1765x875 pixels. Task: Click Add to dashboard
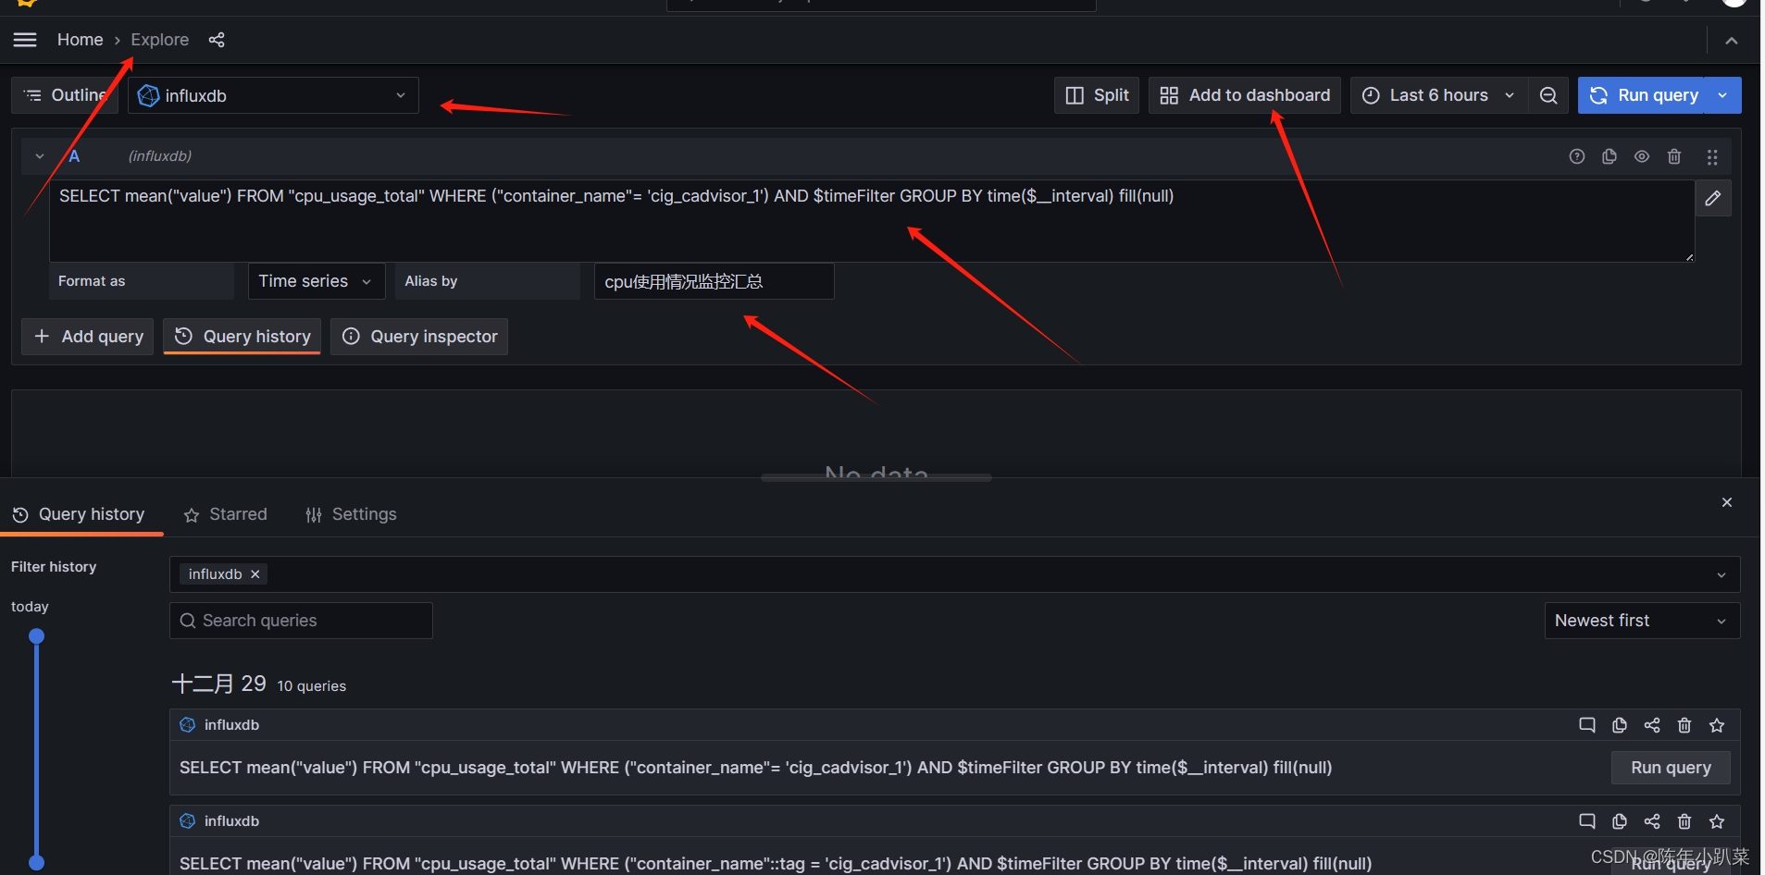pos(1245,95)
